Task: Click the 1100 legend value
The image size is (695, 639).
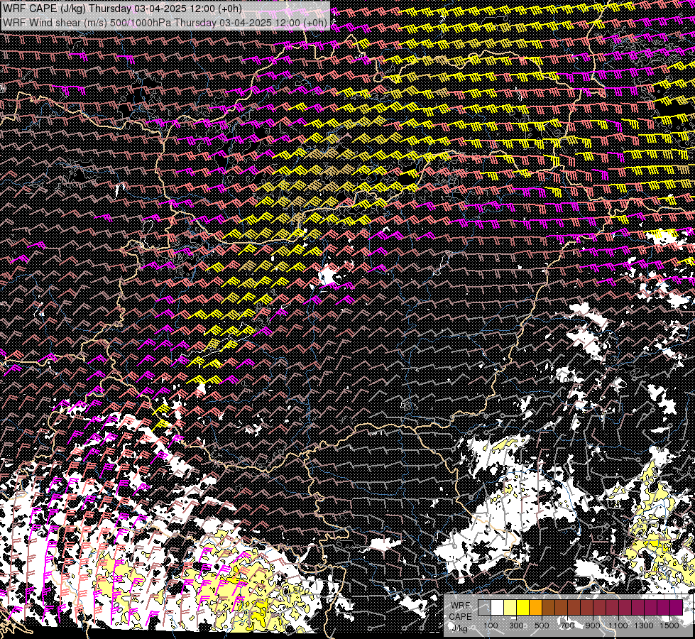Action: pyautogui.click(x=618, y=626)
